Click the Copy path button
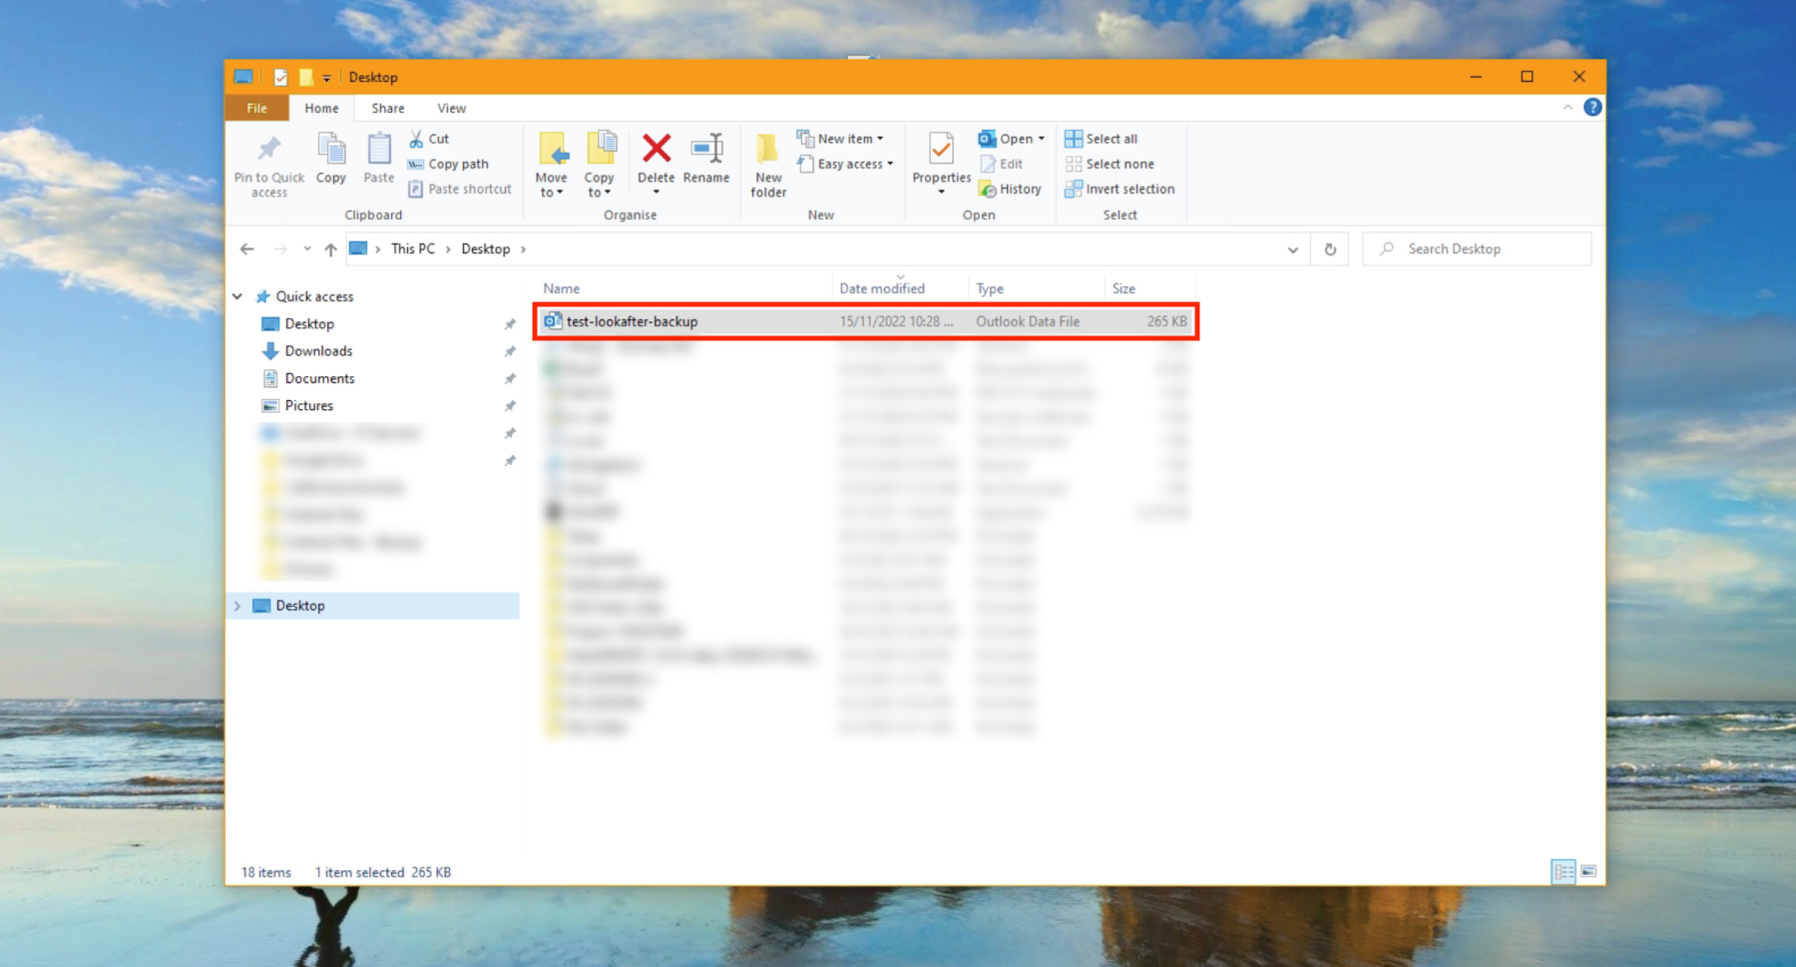The width and height of the screenshot is (1796, 967). 449,164
